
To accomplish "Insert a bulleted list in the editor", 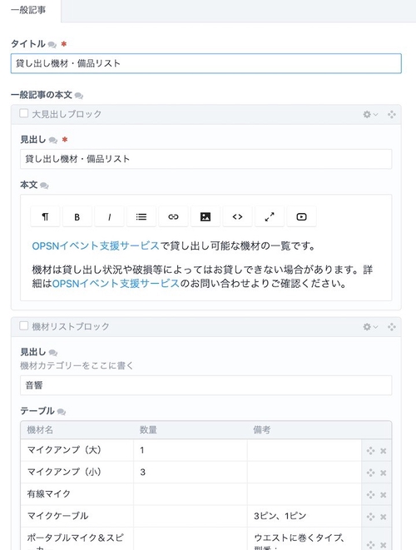I will pos(141,216).
